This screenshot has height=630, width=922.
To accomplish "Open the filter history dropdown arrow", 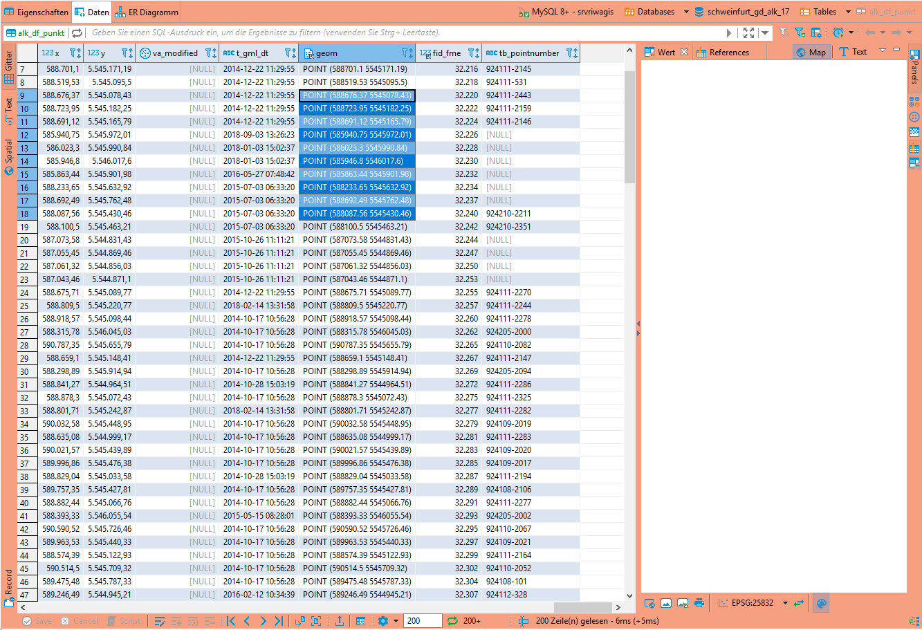I will tap(765, 33).
